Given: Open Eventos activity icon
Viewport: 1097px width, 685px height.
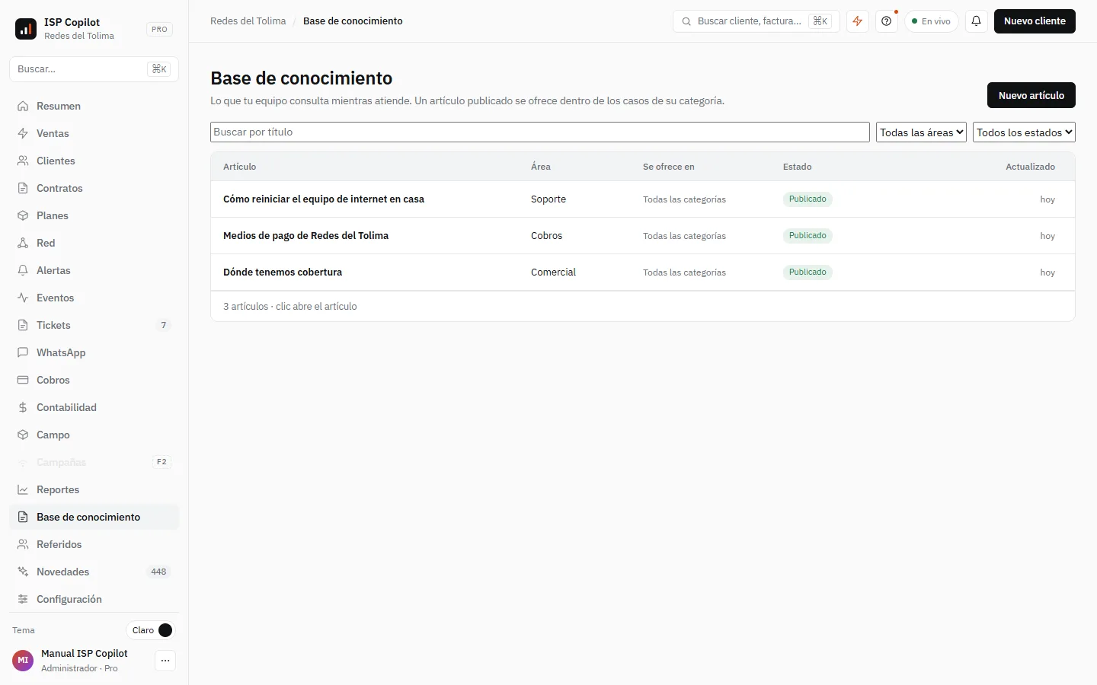Looking at the screenshot, I should [x=23, y=298].
